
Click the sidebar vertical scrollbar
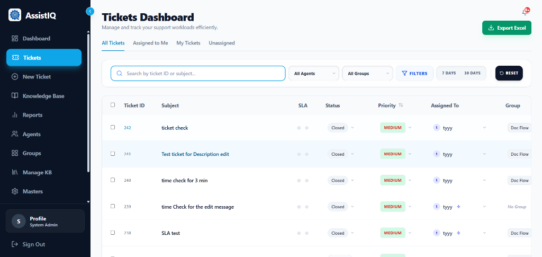[88, 104]
